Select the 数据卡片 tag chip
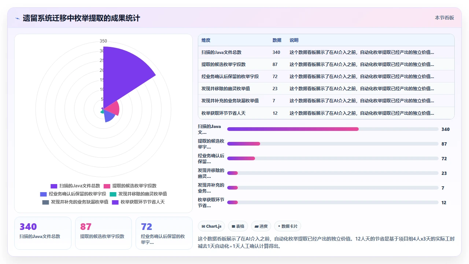Screen dimensions: 469x264 coord(288,226)
